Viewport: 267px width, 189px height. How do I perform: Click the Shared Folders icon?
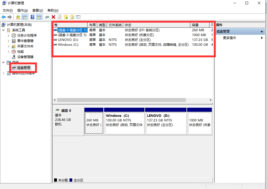pos(14,46)
